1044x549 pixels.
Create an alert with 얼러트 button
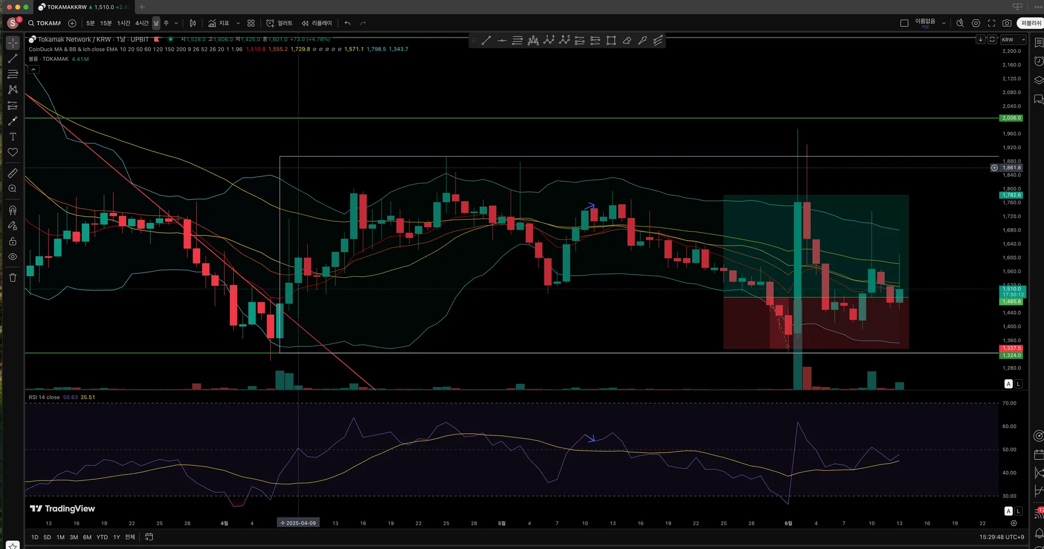click(x=279, y=23)
